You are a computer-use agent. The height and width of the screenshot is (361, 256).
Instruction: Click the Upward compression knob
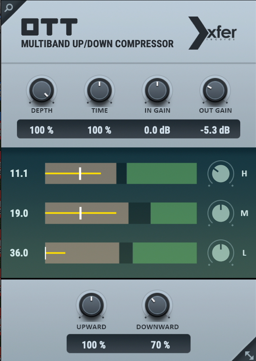(91, 306)
